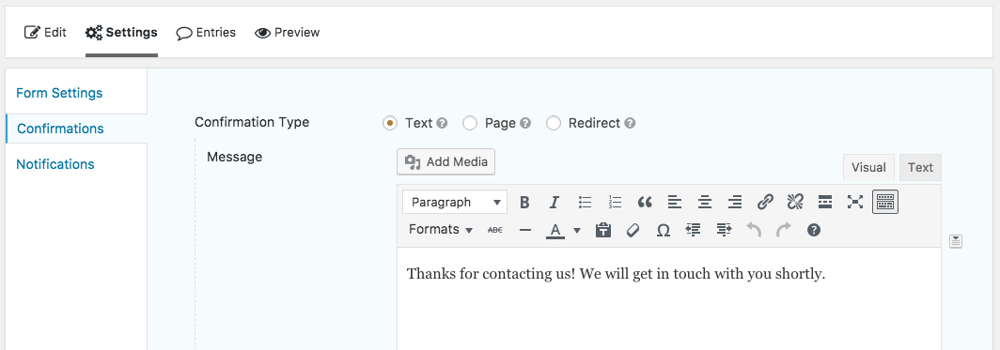Screen dimensions: 1000x350
Task: Decrease paragraph indent
Action: 694,230
